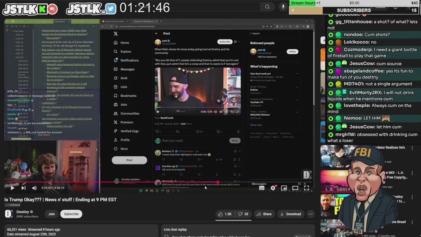The height and width of the screenshot is (237, 421).
Task: Open options menu for 'MIX - L.A.' video
Action: 412,173
